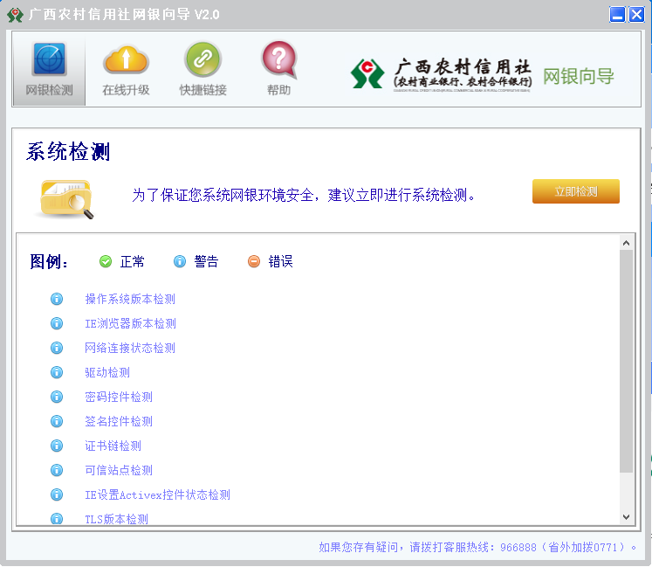Click the 客服热线 966888 footer text
The width and height of the screenshot is (652, 567).
pos(477,547)
